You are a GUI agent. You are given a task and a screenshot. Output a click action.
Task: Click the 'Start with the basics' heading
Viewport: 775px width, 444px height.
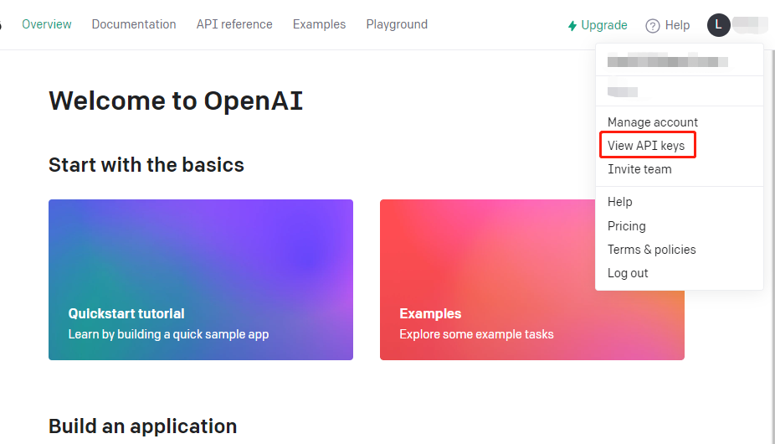coord(146,165)
